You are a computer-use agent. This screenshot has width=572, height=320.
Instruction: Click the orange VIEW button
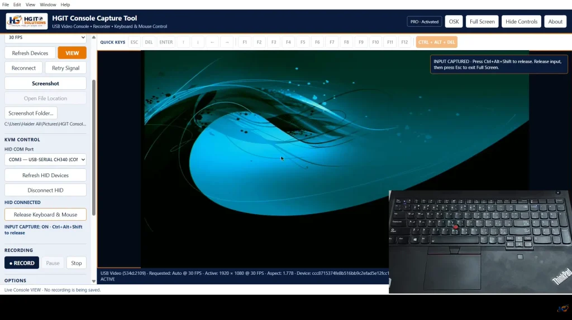(x=72, y=53)
